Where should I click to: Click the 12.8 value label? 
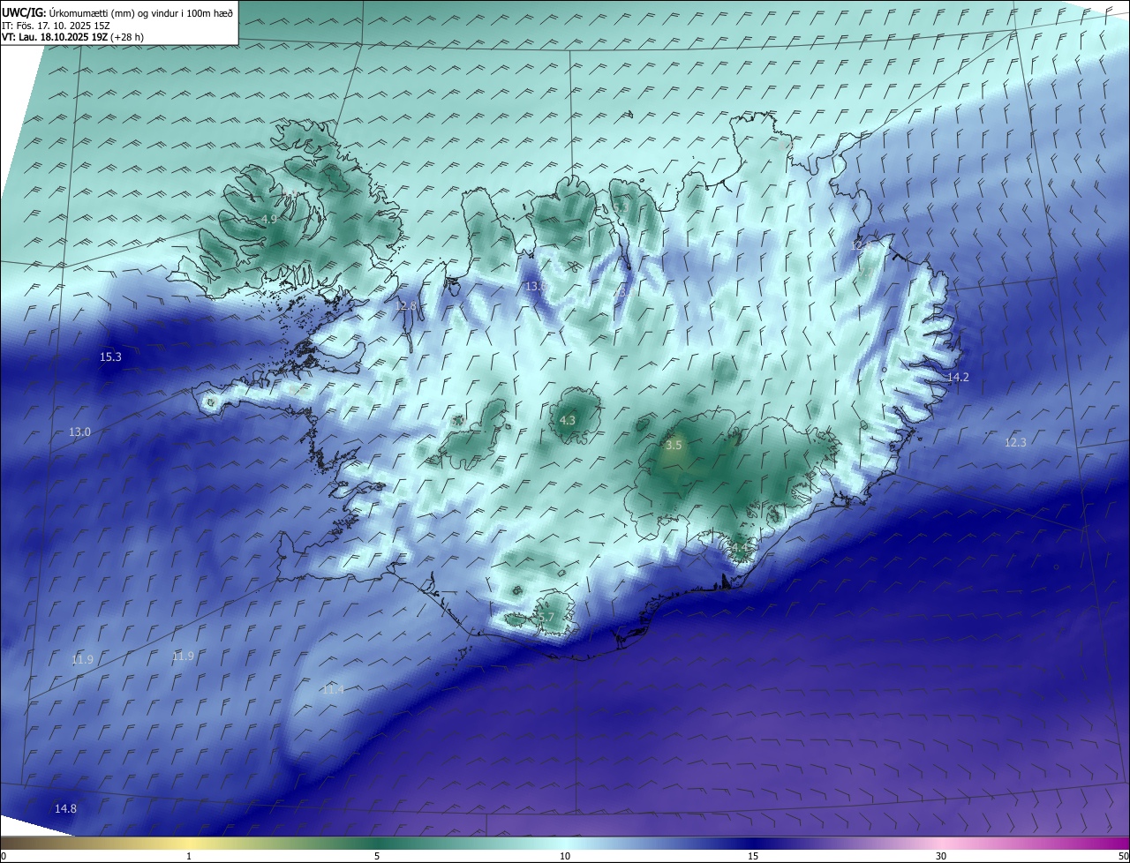pyautogui.click(x=405, y=306)
